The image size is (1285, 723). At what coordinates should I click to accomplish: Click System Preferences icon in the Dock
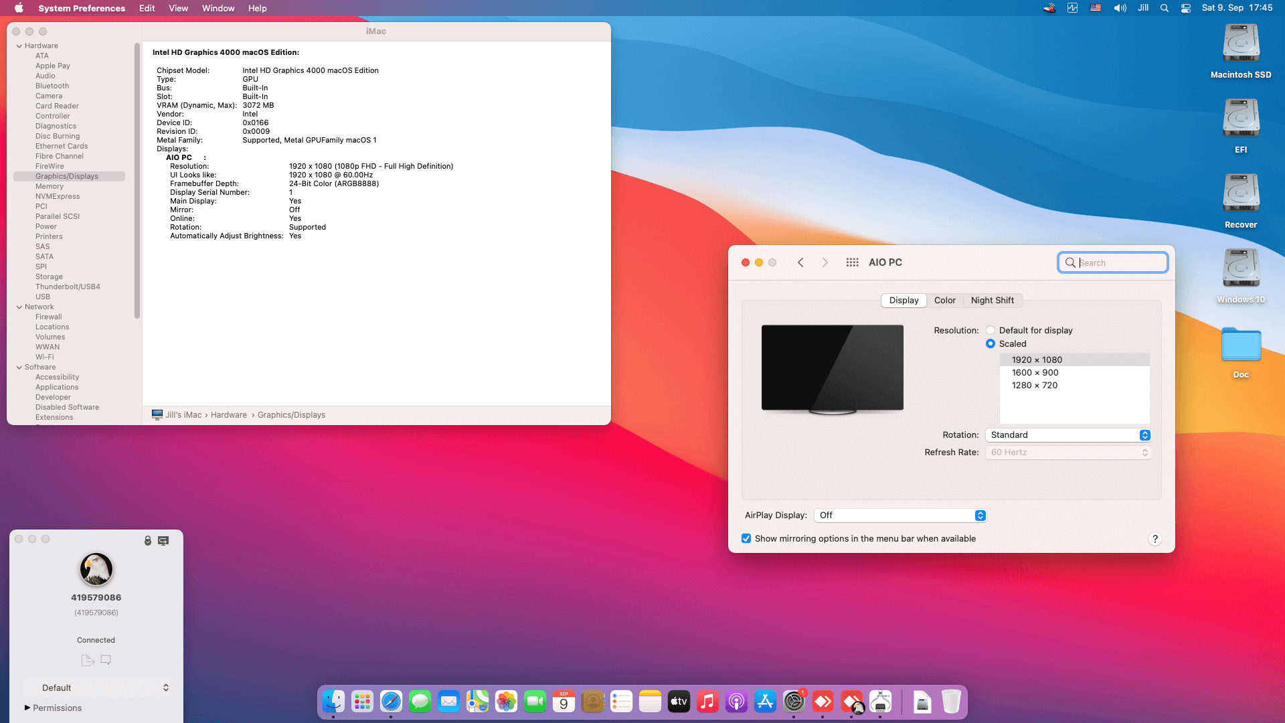pyautogui.click(x=794, y=702)
